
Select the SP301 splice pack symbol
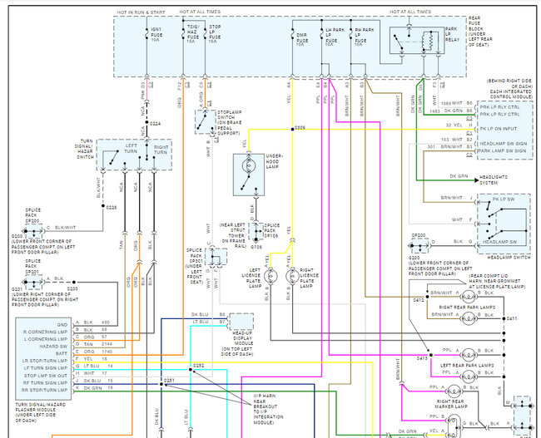coord(216,257)
